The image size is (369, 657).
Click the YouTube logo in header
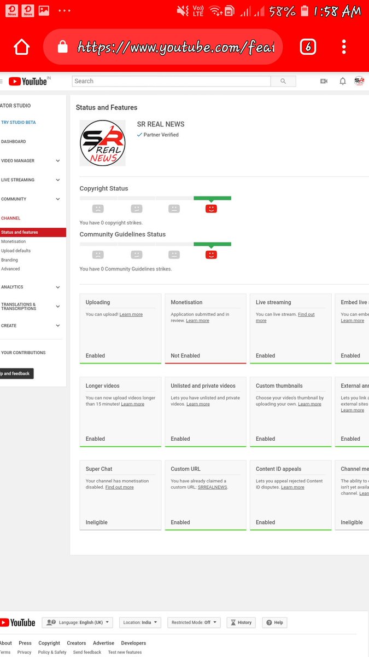click(28, 81)
